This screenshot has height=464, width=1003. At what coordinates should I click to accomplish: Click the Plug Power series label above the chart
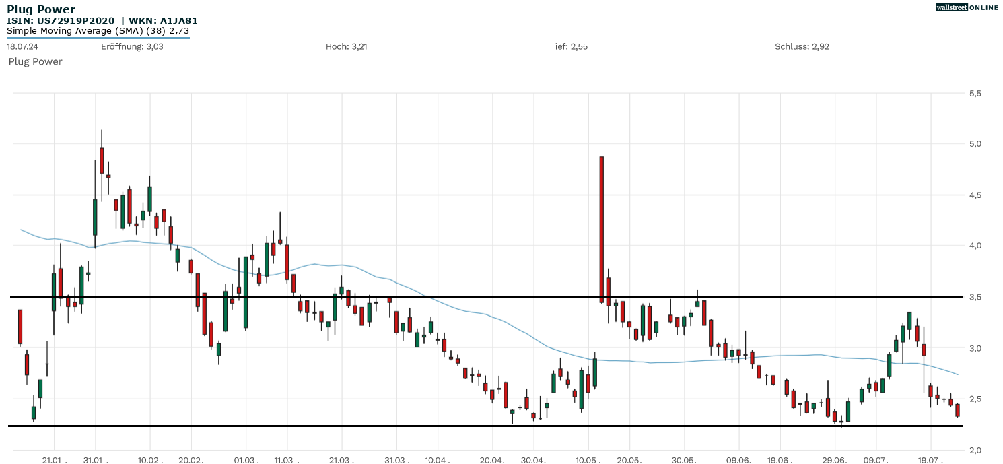(35, 61)
